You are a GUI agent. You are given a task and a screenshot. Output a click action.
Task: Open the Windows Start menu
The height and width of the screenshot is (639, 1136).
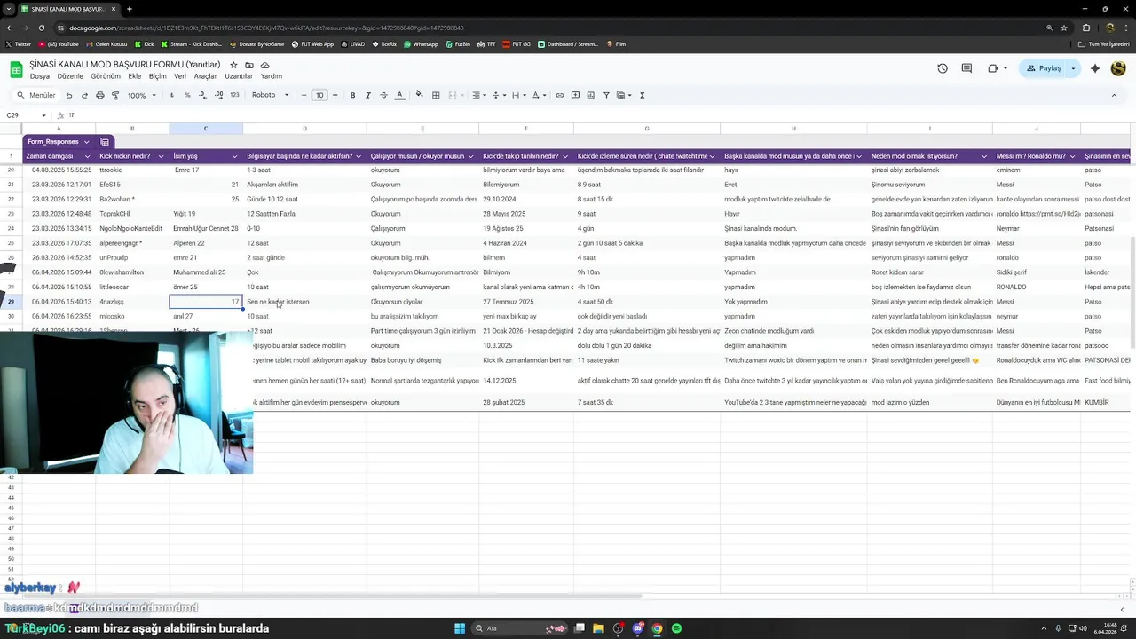click(x=460, y=628)
